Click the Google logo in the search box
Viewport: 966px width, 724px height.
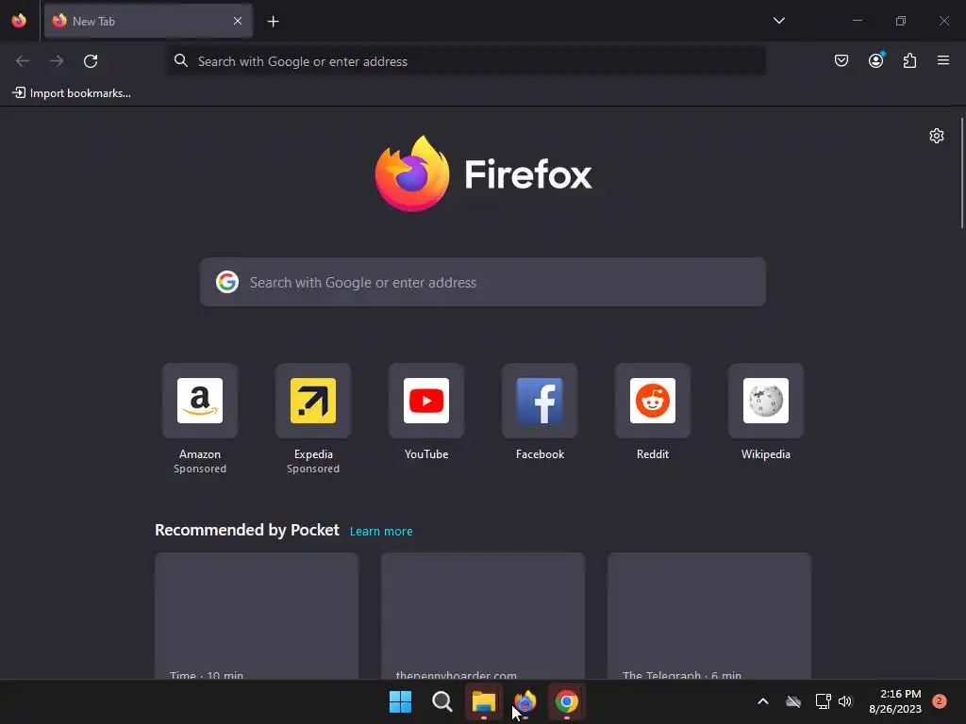[227, 282]
